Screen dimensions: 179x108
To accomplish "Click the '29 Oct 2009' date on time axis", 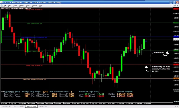I will tap(147, 104).
